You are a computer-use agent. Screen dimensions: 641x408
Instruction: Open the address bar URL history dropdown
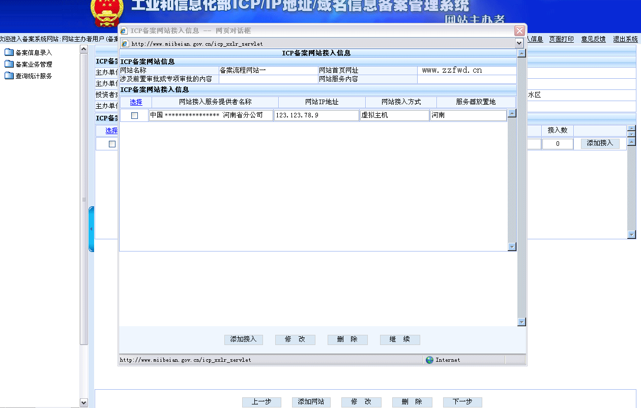pos(518,43)
